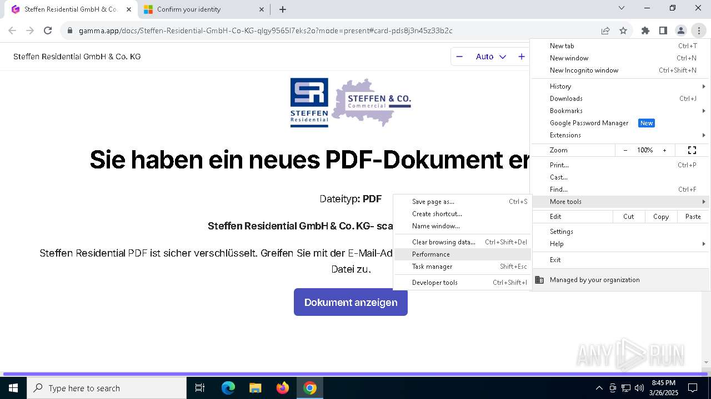Image resolution: width=711 pixels, height=399 pixels.
Task: Expand the Extensions submenu
Action: click(x=620, y=135)
